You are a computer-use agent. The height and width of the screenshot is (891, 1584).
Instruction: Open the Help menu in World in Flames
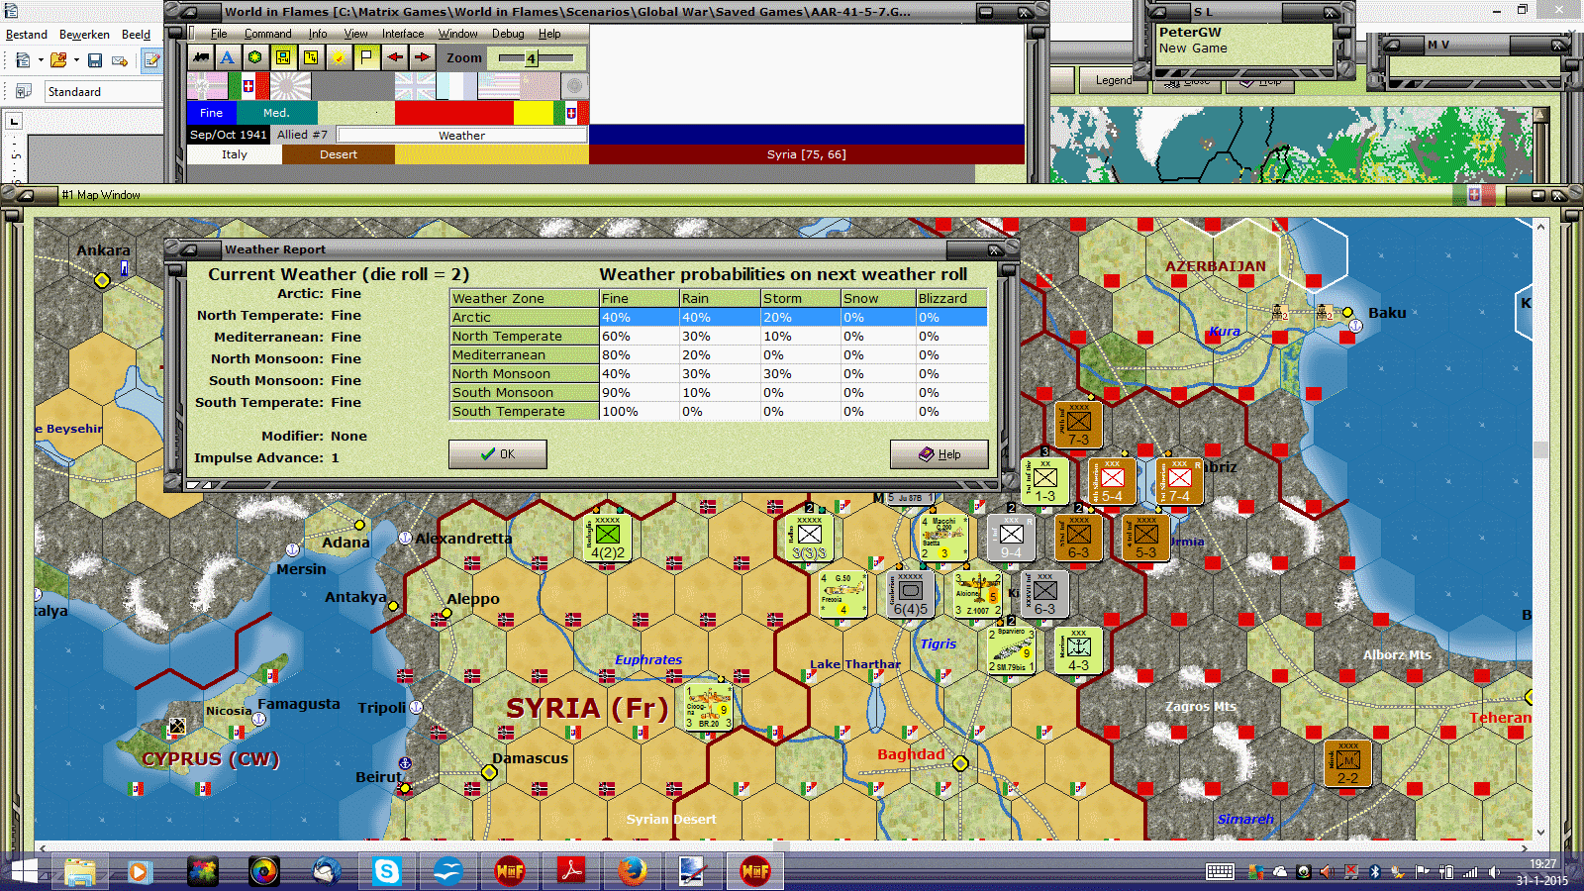point(549,34)
